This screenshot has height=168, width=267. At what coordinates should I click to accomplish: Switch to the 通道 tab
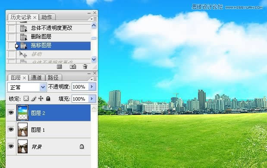36,78
